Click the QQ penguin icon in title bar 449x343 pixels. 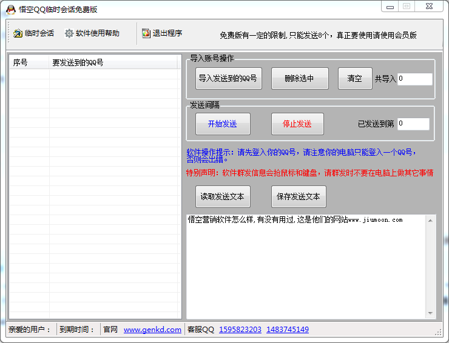[10, 9]
